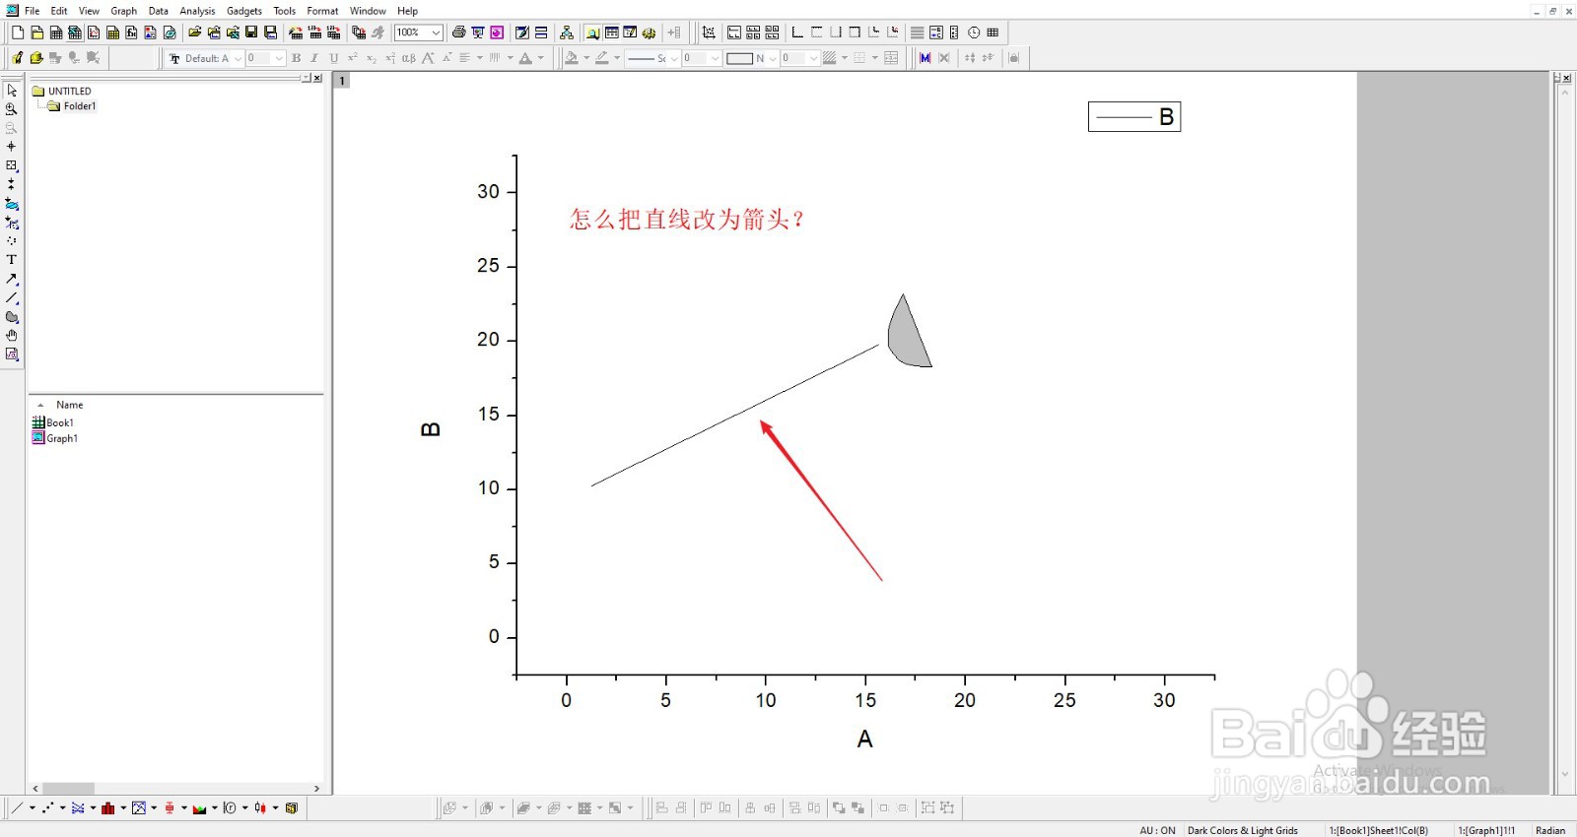
Task: Select the Line drawing tool
Action: coord(12,297)
